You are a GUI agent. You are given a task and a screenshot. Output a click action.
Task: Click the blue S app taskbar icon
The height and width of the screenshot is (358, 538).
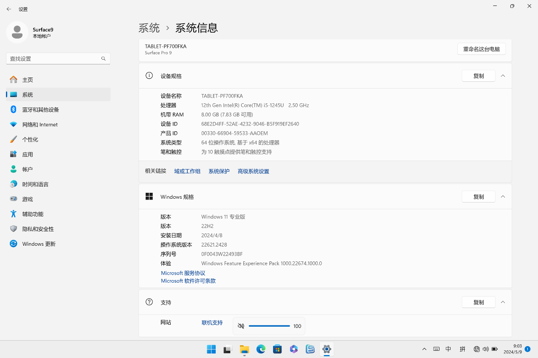(x=310, y=349)
